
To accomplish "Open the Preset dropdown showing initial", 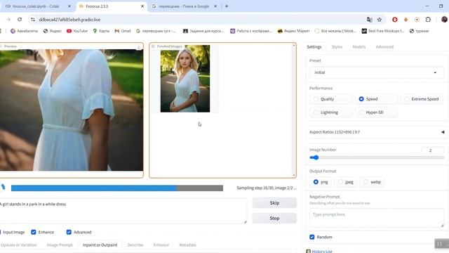I will [377, 72].
